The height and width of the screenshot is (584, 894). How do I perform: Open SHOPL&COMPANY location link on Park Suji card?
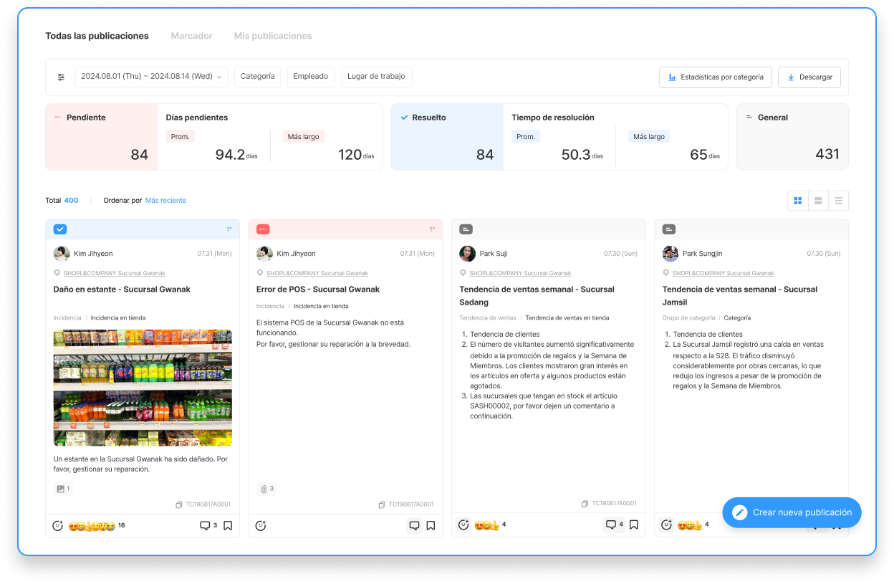[x=520, y=273]
